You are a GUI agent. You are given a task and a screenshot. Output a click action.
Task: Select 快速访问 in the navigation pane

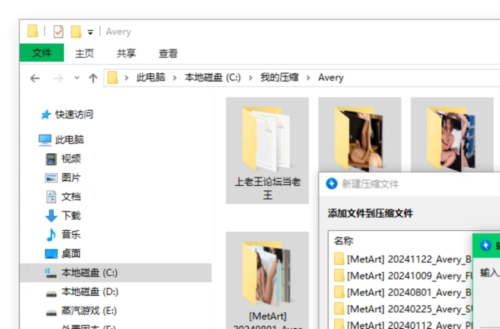pyautogui.click(x=74, y=114)
